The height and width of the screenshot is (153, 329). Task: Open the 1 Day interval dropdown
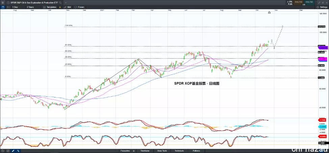point(18,7)
